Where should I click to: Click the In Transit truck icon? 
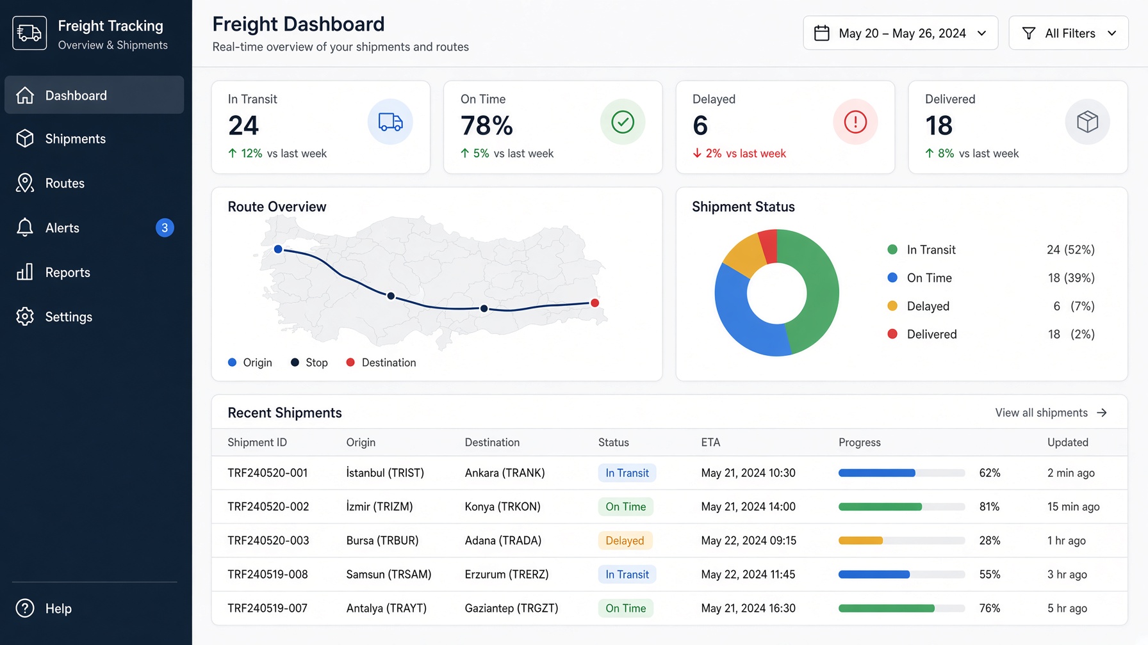(x=390, y=122)
